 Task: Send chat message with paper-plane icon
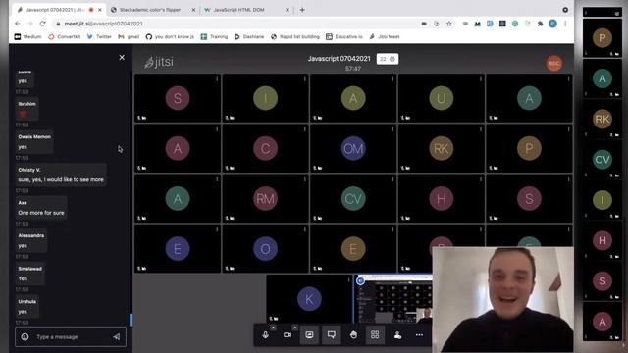[x=117, y=337]
